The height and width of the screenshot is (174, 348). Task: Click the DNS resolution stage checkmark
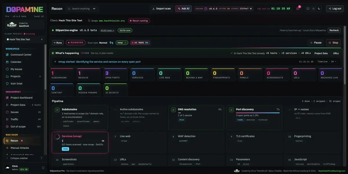173,110
